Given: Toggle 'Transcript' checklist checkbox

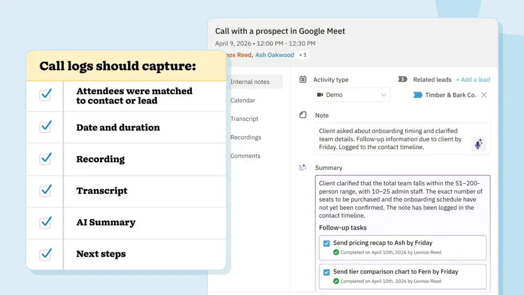Looking at the screenshot, I should (x=46, y=191).
